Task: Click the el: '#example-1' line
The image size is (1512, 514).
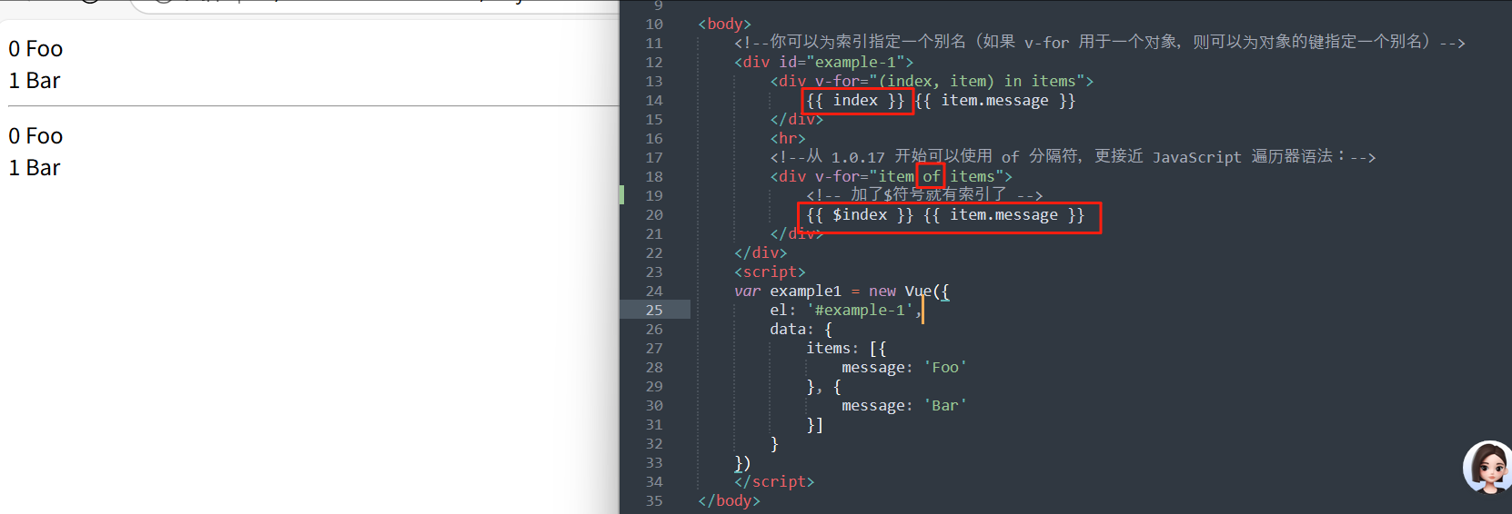Action: pyautogui.click(x=846, y=311)
